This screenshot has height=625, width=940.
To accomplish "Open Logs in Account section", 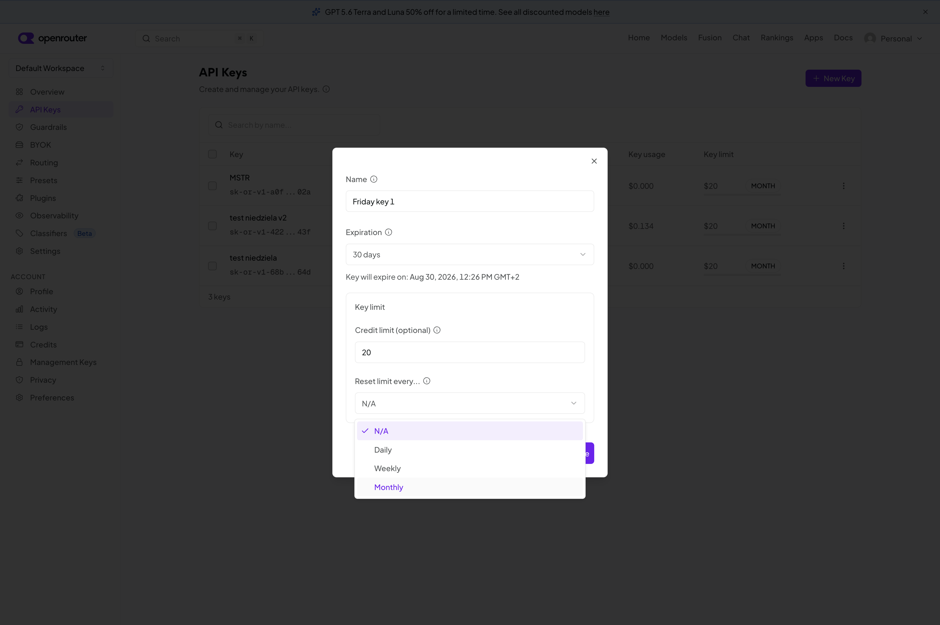I will (61, 327).
